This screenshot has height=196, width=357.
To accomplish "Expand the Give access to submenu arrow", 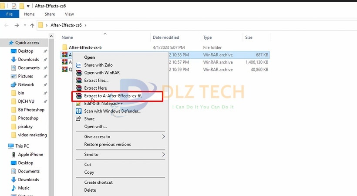I will pos(163,136).
